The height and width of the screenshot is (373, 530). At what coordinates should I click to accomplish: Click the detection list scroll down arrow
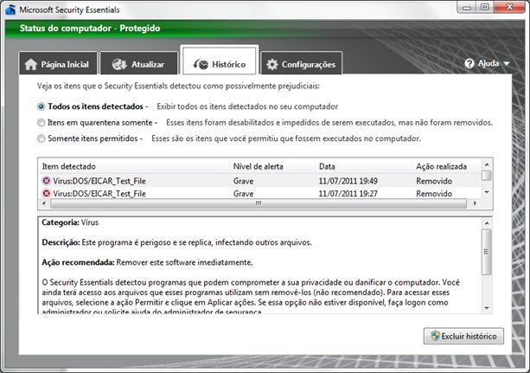(x=487, y=192)
